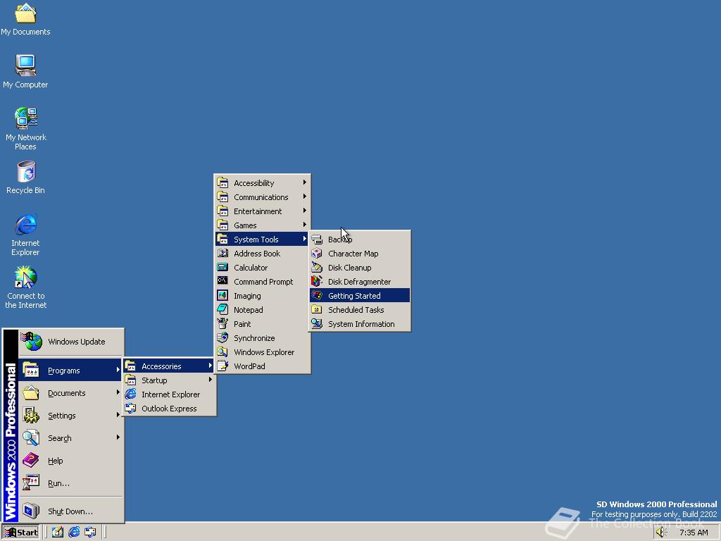
Task: Expand the Settings submenu arrow
Action: point(118,415)
